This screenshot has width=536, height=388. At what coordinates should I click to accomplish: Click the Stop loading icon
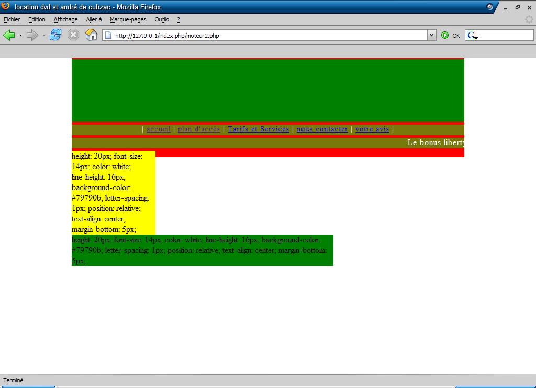(73, 35)
